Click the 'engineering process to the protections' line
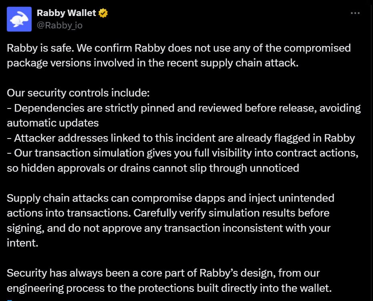Viewport: 373px width, 301px height. (x=169, y=288)
